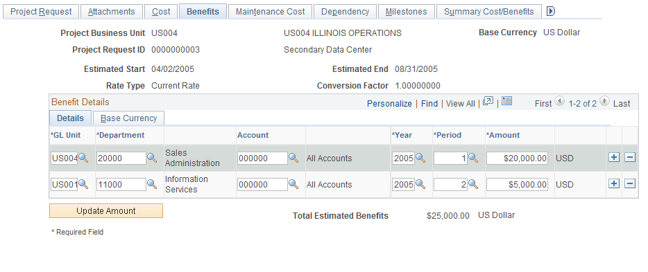
Task: Jump to First row link
Action: (543, 103)
